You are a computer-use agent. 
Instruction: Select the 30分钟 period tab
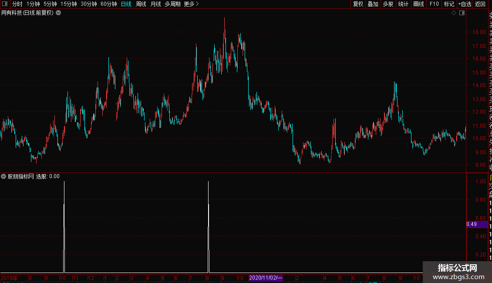click(89, 4)
